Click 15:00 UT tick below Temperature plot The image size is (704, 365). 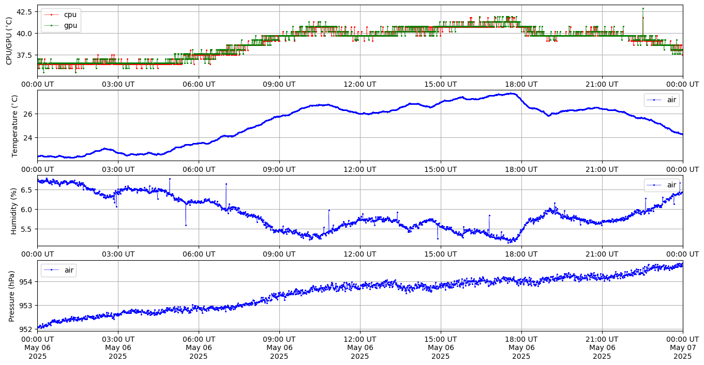441,169
